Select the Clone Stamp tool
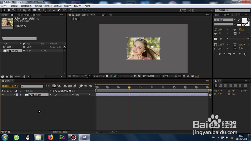Image resolution: width=251 pixels, height=141 pixels. [x=54, y=10]
